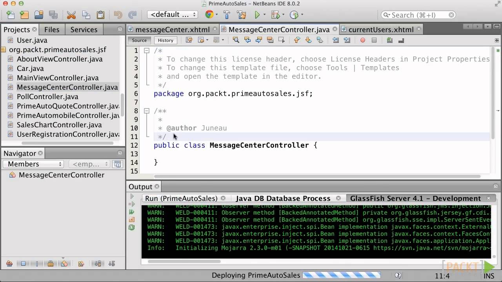Open the browser selection dropdown arrow
The height and width of the screenshot is (282, 502).
click(x=217, y=15)
